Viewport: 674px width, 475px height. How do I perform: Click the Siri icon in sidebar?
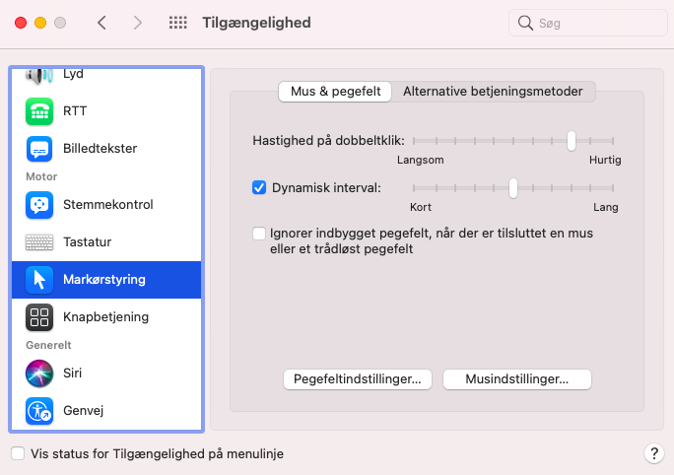coord(39,373)
